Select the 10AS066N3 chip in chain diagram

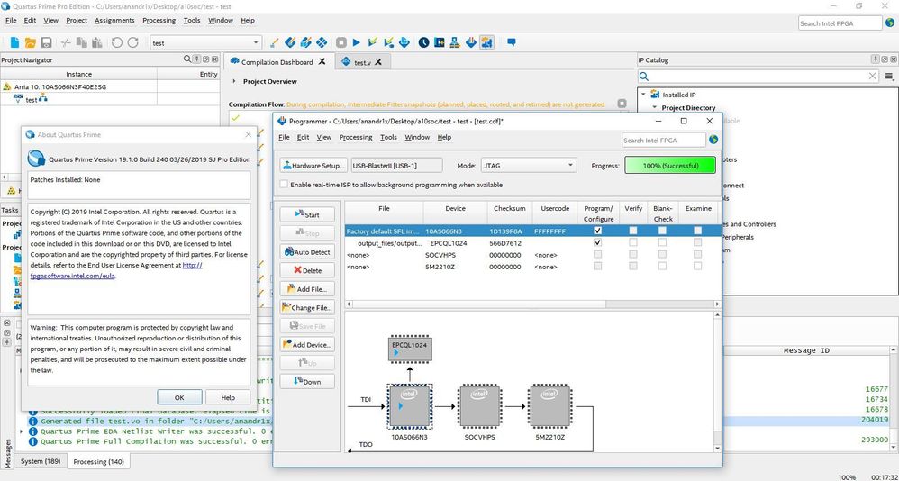click(410, 405)
